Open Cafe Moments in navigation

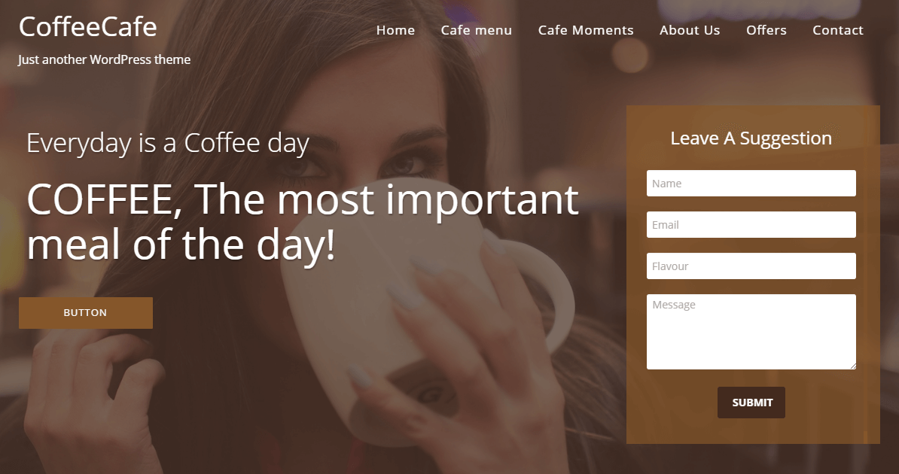585,30
